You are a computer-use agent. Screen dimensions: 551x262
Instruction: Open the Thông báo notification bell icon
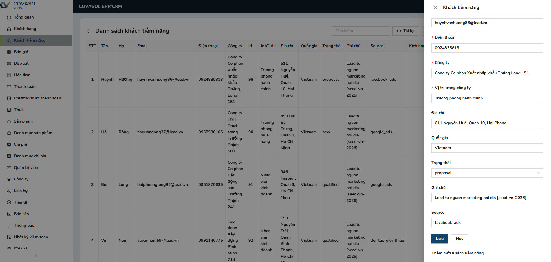point(9,225)
